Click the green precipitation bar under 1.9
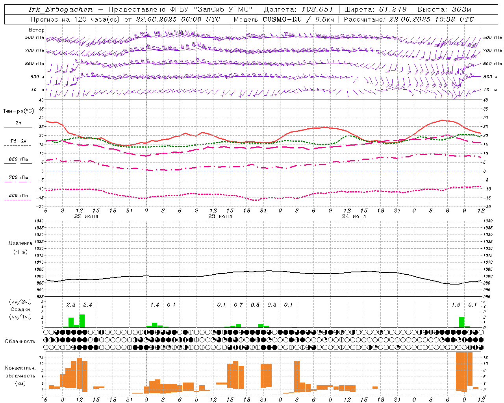 pyautogui.click(x=461, y=322)
